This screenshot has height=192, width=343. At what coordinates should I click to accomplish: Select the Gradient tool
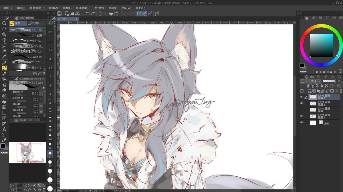(x=4, y=107)
